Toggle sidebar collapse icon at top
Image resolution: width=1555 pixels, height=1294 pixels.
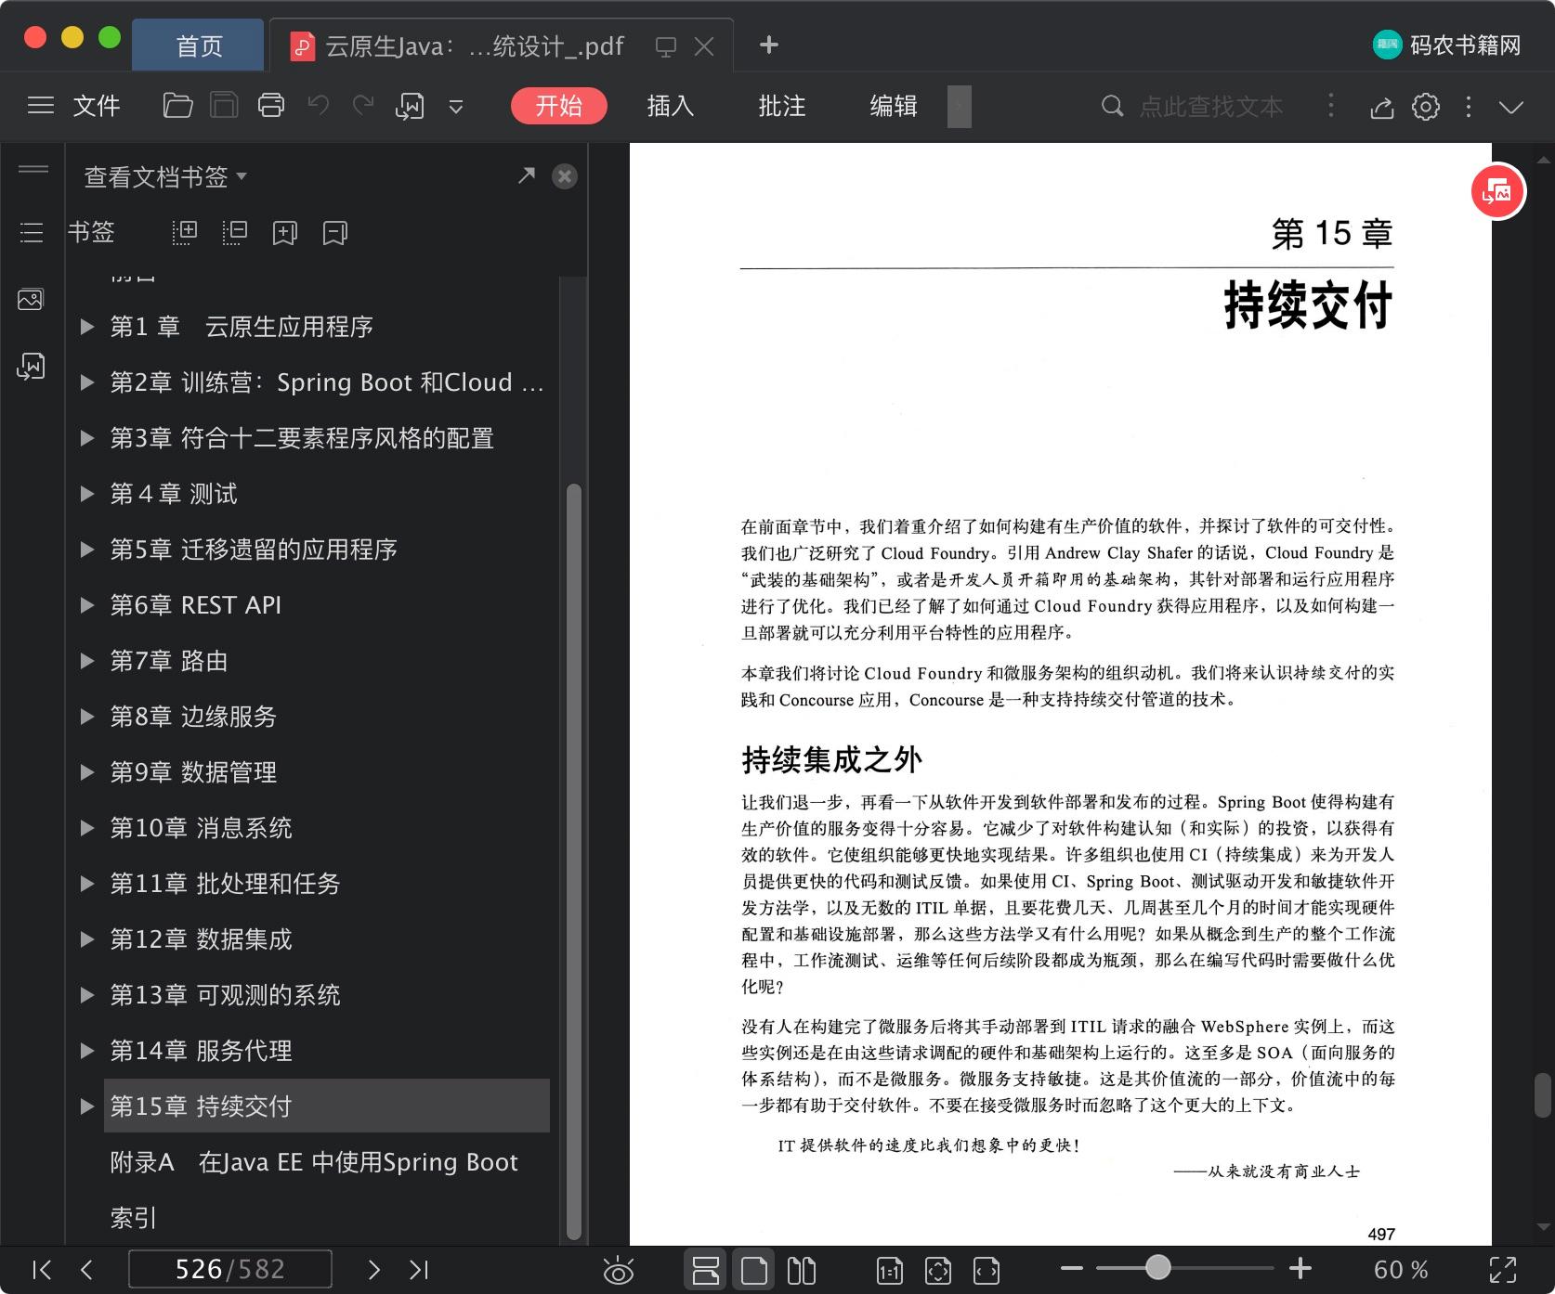pyautogui.click(x=33, y=169)
